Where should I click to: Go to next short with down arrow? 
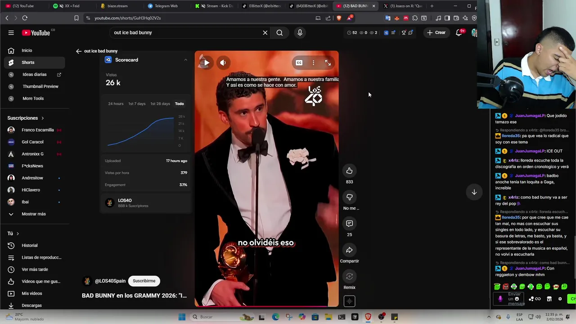(474, 192)
